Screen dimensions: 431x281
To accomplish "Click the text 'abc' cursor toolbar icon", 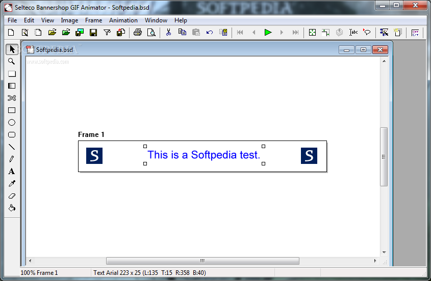I will pyautogui.click(x=353, y=33).
